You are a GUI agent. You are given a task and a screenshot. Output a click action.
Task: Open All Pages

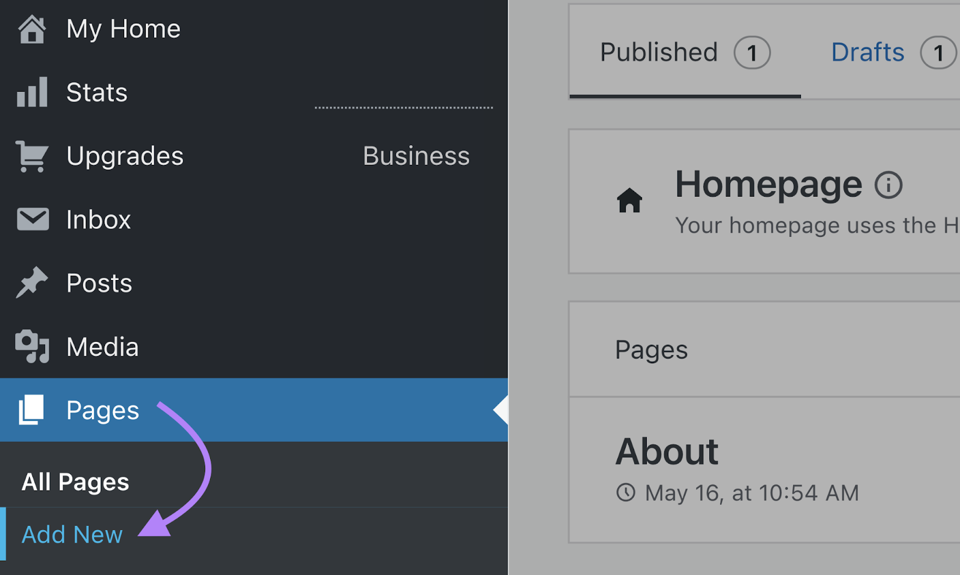74,481
